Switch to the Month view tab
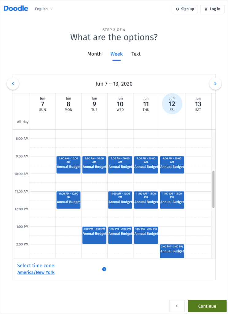This screenshot has height=314, width=228. coord(94,54)
